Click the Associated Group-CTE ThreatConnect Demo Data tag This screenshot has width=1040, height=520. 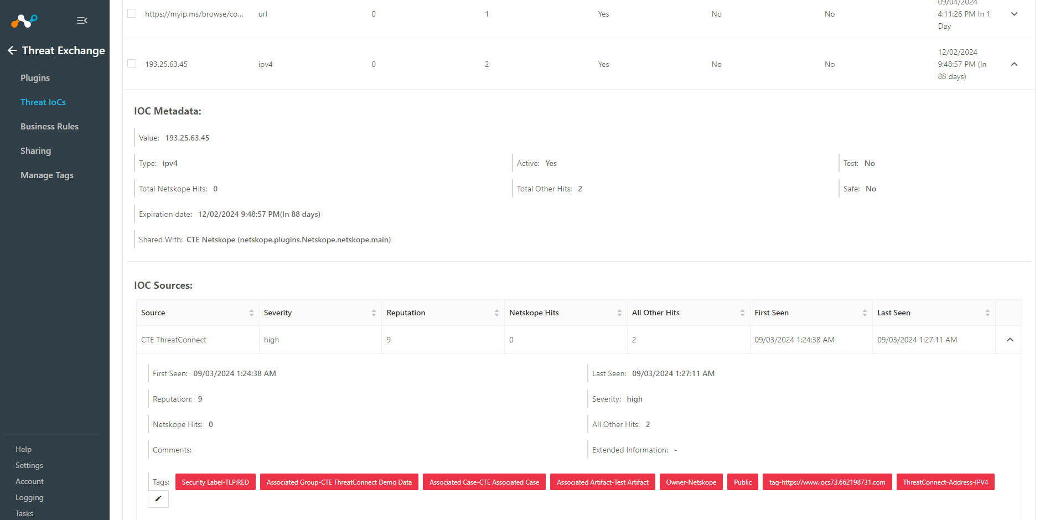coord(339,482)
